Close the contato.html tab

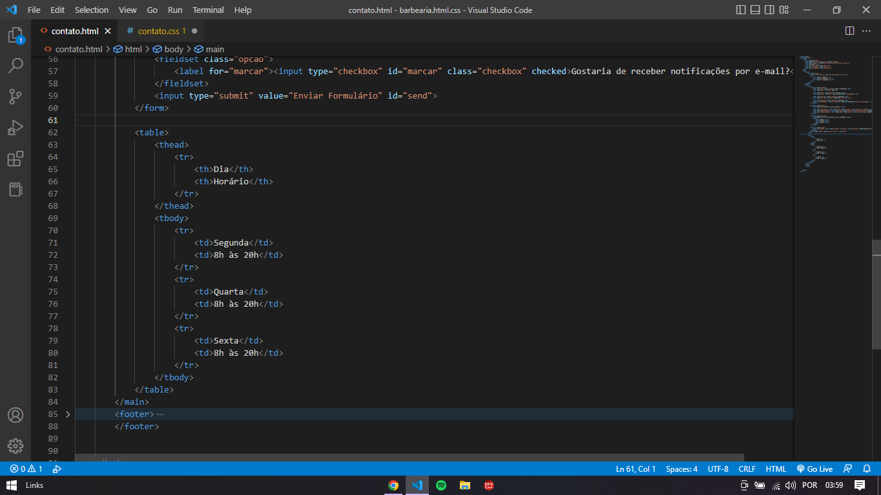pyautogui.click(x=108, y=31)
